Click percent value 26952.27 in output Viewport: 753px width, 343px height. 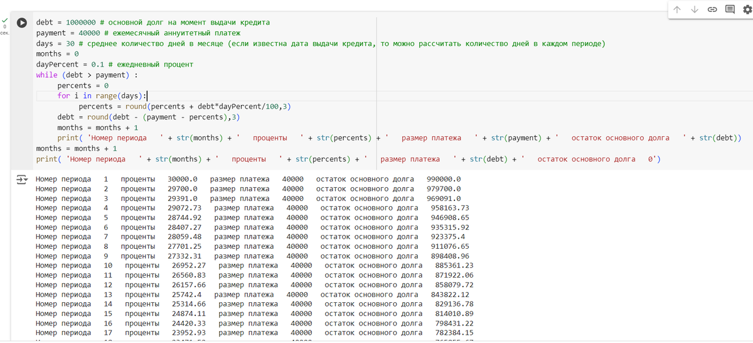click(189, 266)
